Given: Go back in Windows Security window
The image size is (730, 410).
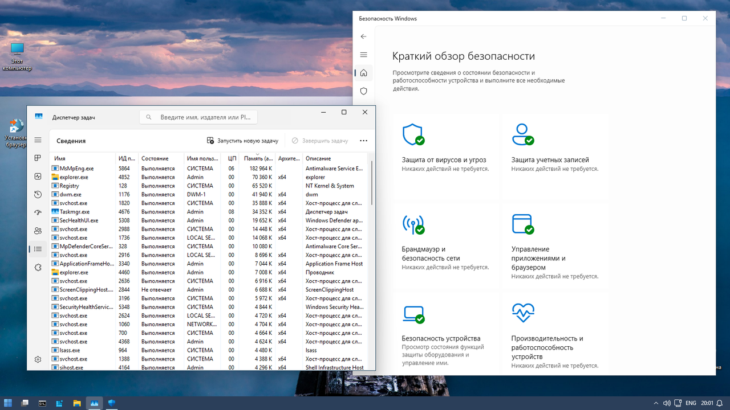Looking at the screenshot, I should pos(364,36).
